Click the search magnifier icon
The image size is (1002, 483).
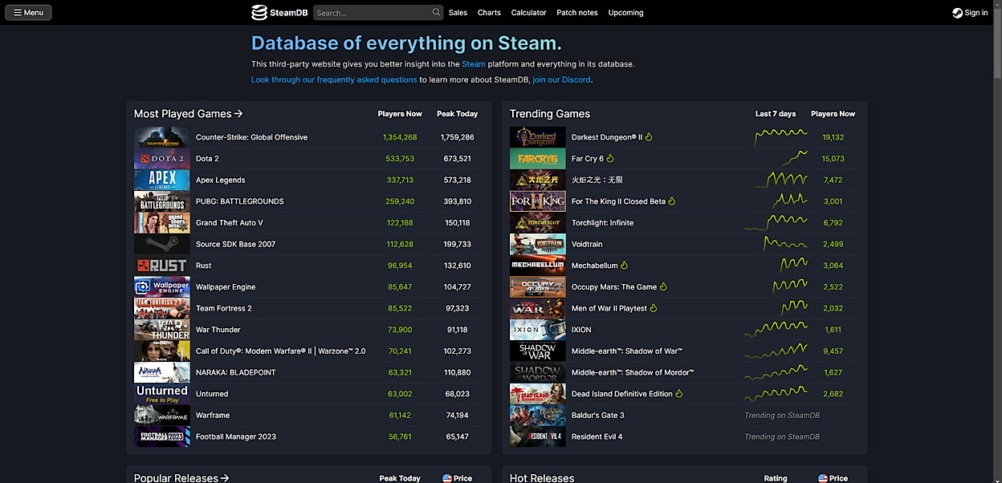(x=436, y=12)
